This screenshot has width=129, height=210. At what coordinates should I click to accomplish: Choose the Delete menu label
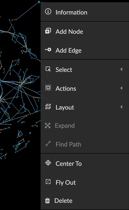63,201
